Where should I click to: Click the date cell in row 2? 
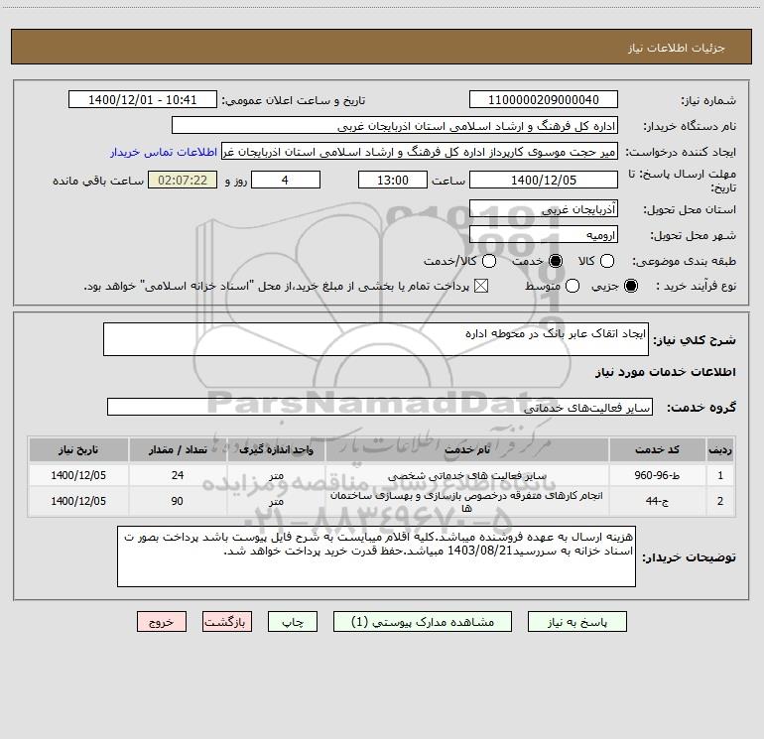click(x=78, y=501)
